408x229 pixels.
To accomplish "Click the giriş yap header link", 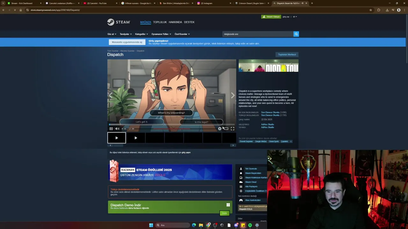I will 286,17.
